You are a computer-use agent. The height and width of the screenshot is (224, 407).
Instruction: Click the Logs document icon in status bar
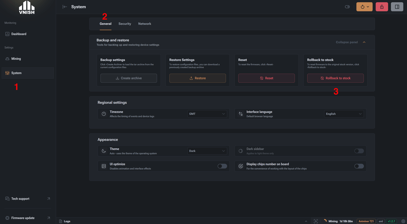click(x=61, y=221)
